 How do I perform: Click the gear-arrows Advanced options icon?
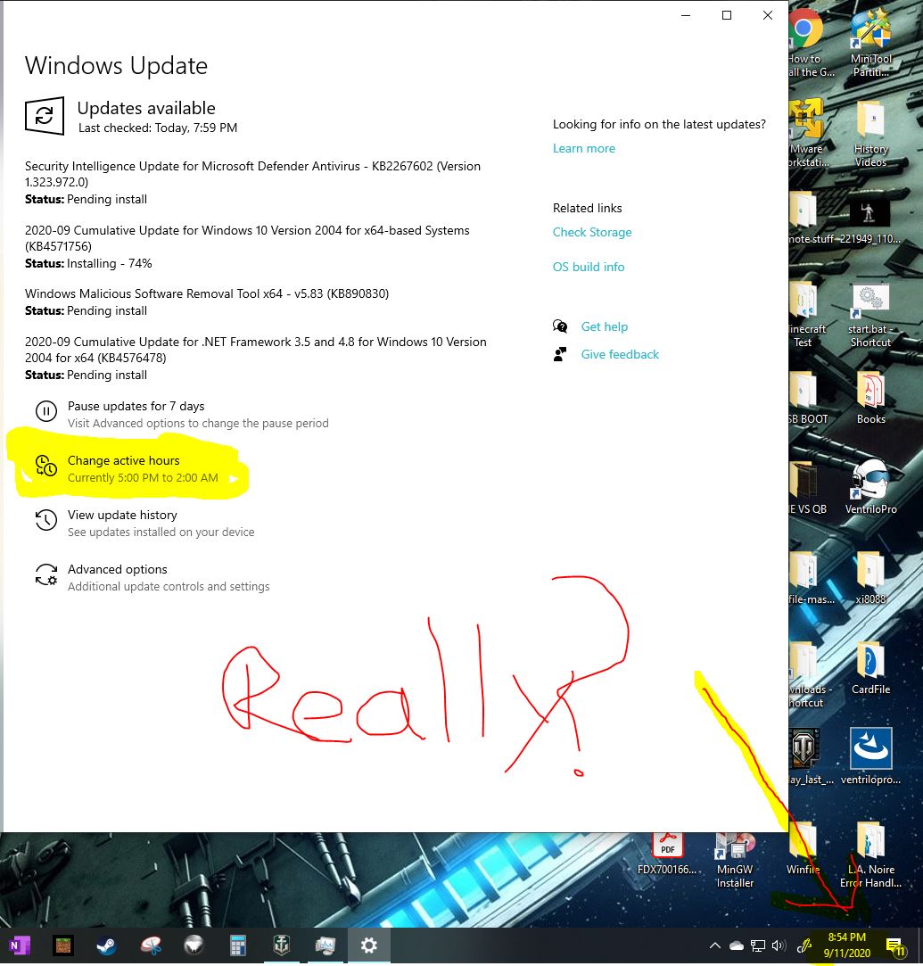(46, 574)
